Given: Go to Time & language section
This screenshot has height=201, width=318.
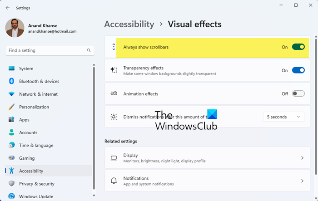Looking at the screenshot, I should click(36, 146).
